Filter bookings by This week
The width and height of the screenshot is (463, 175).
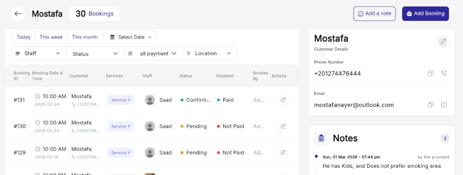[x=52, y=37]
